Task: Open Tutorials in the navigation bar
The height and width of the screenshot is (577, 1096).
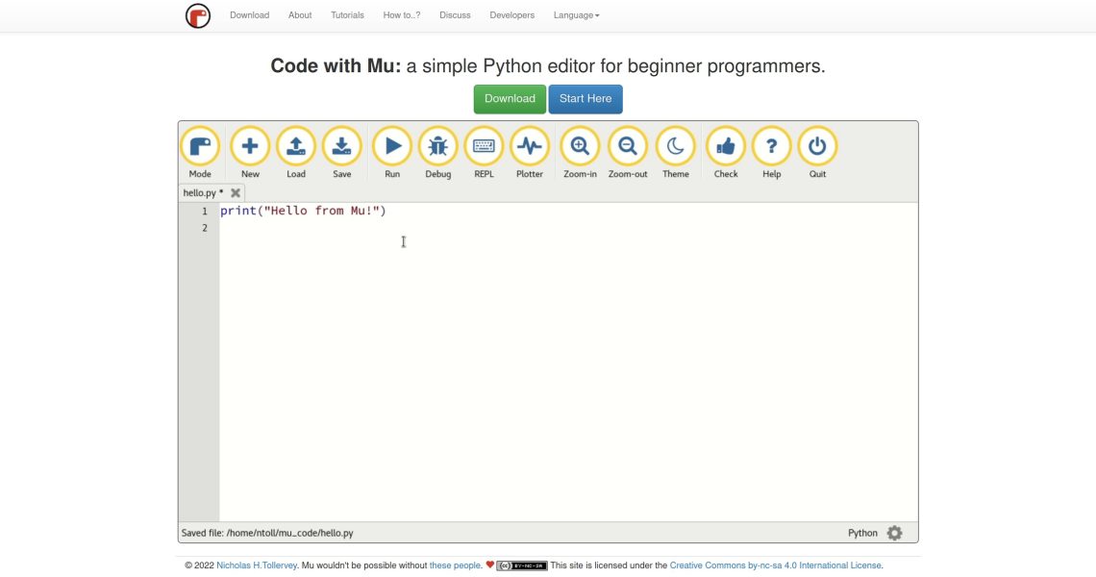Action: coord(347,15)
